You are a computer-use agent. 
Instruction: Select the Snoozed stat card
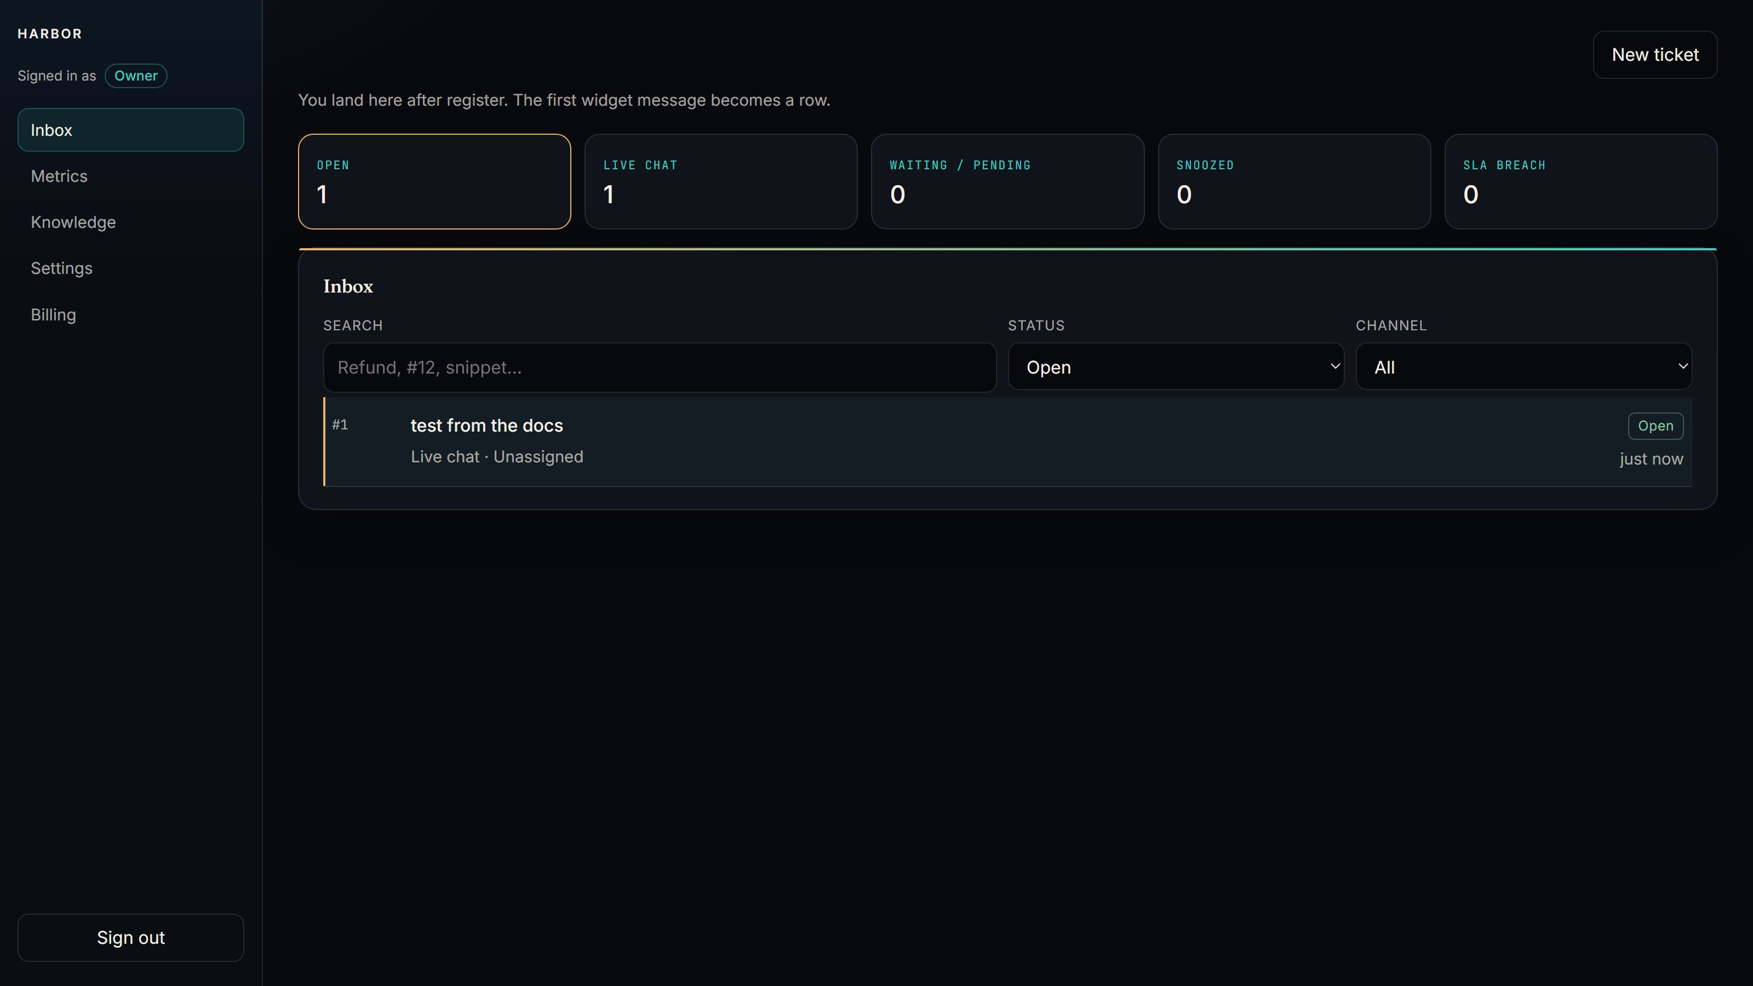[x=1294, y=182]
